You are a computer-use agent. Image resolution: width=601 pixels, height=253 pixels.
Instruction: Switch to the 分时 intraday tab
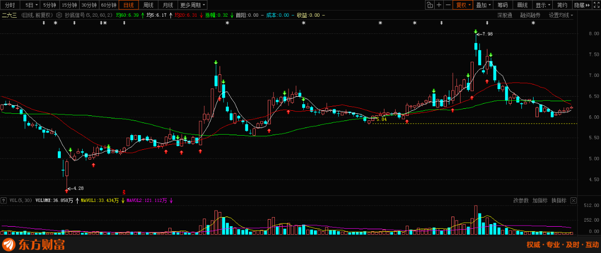10,5
